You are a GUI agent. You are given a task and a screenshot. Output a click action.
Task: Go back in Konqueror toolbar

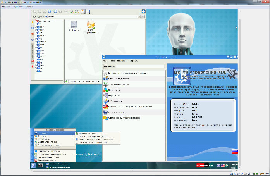(x=35, y=11)
